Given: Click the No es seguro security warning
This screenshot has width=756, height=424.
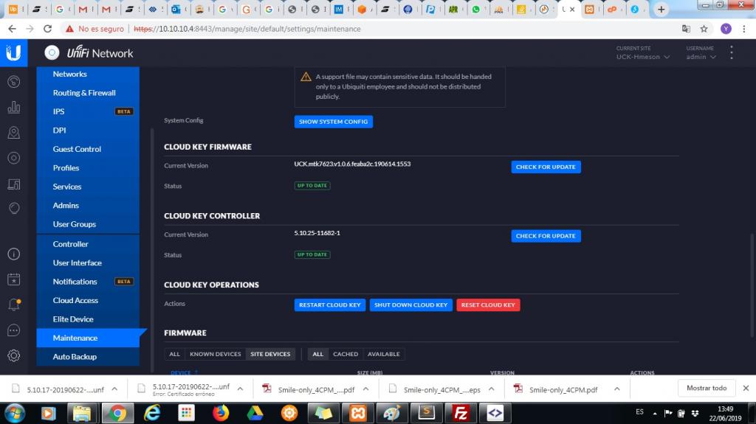Looking at the screenshot, I should click(x=95, y=29).
